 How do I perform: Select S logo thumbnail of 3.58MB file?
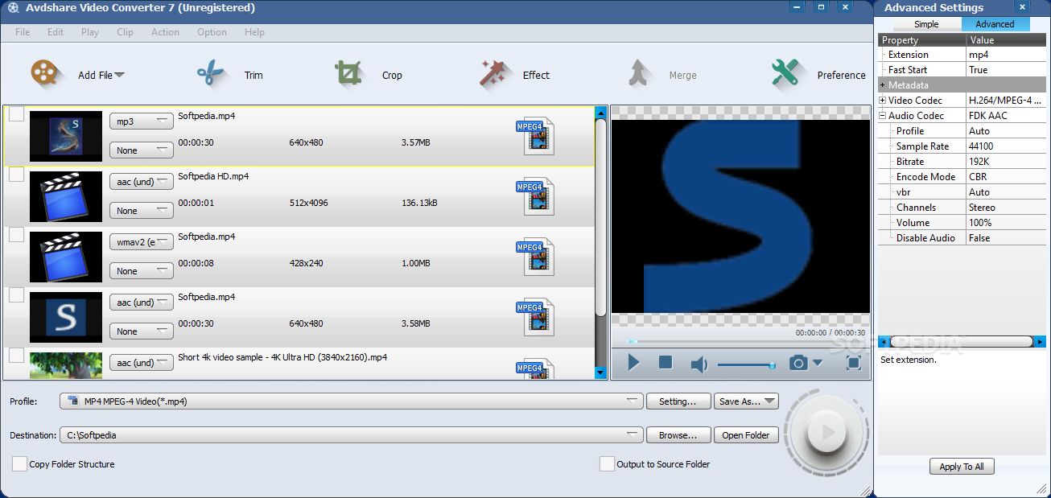[x=66, y=317]
